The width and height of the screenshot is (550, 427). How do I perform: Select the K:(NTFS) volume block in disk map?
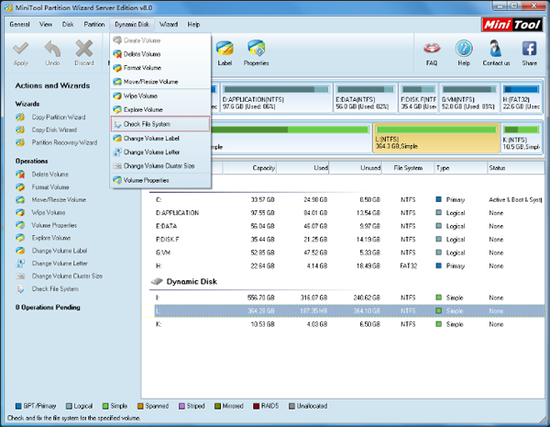522,138
